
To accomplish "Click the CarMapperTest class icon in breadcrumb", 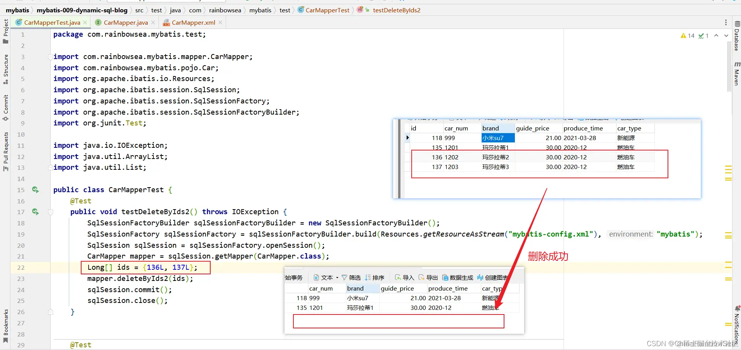I will click(x=301, y=10).
